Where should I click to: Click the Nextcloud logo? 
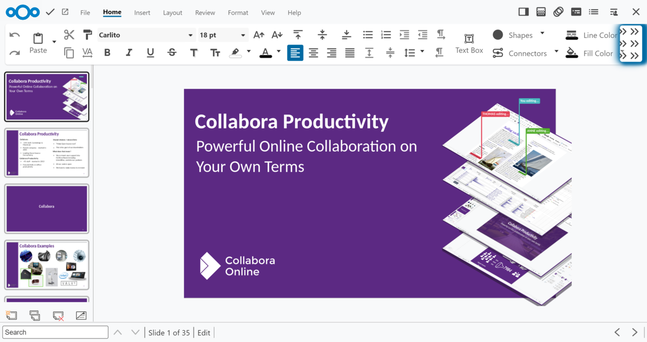pos(23,12)
